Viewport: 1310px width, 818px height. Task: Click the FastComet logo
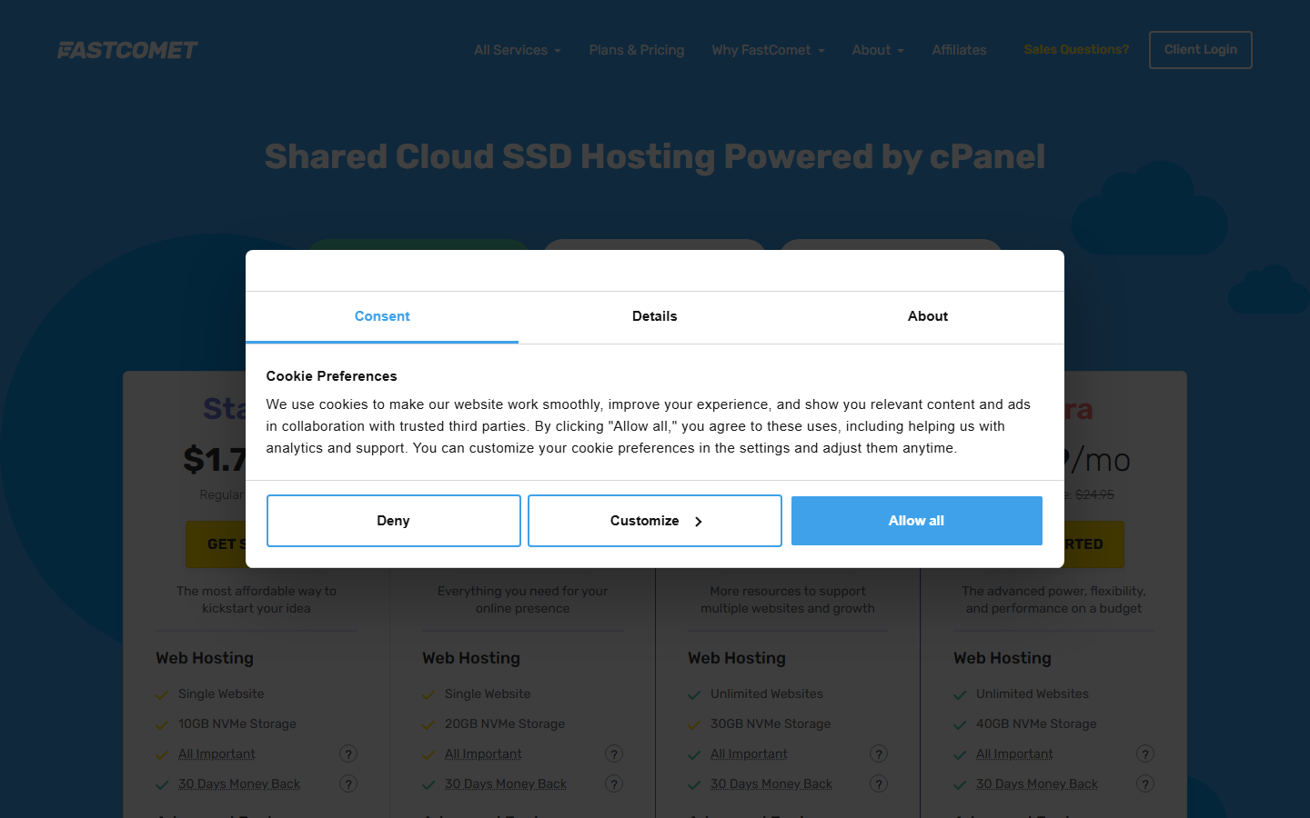[127, 50]
